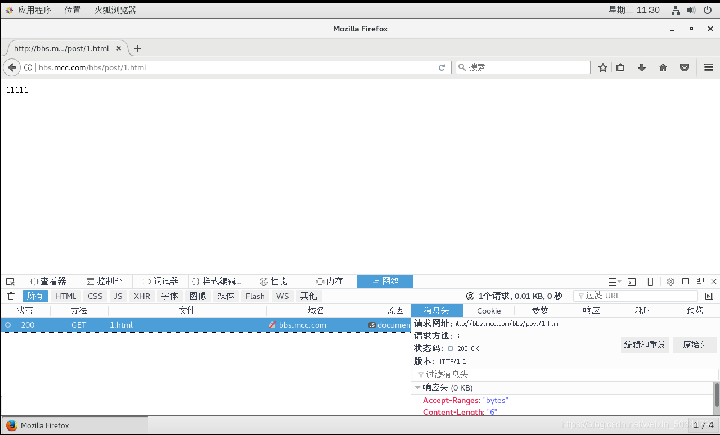Open the Cookie details tab
Viewport: 720px width, 435px height.
pyautogui.click(x=489, y=311)
